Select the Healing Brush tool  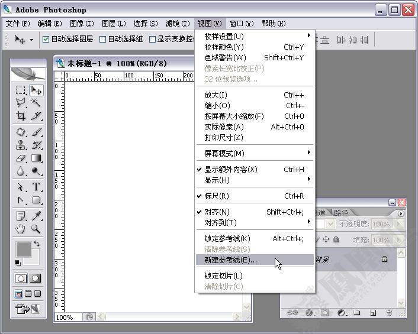pos(21,132)
